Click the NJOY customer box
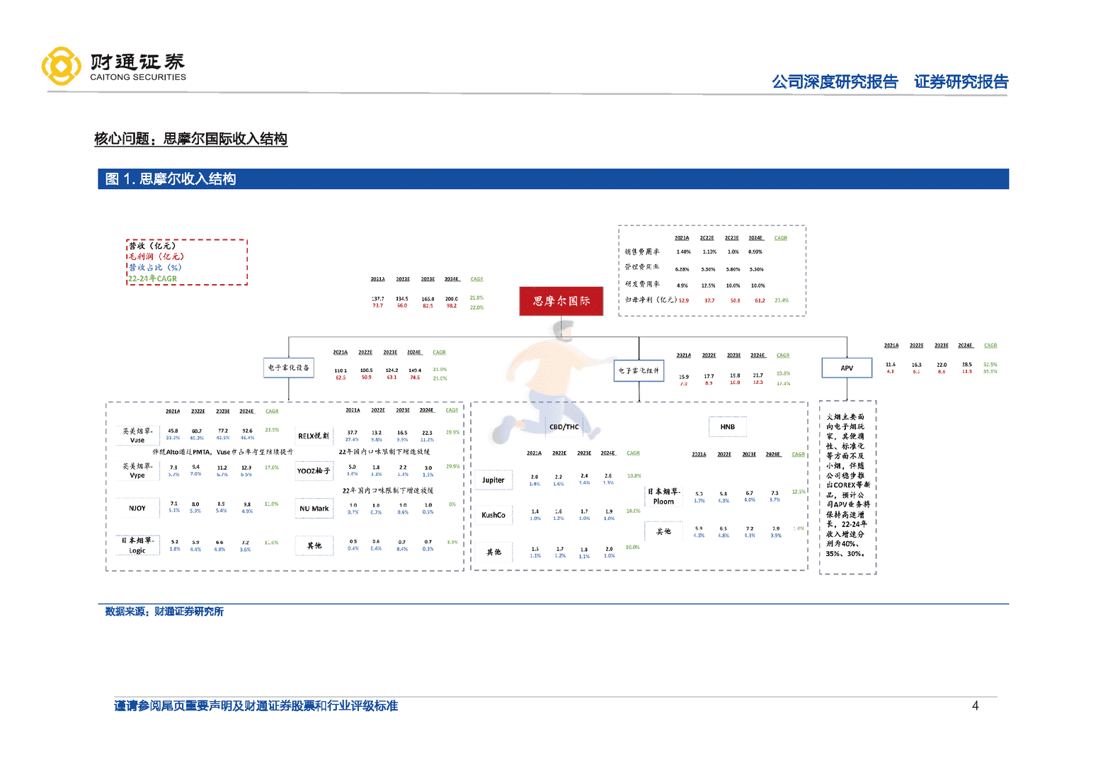Image resolution: width=1103 pixels, height=765 pixels. (x=137, y=508)
